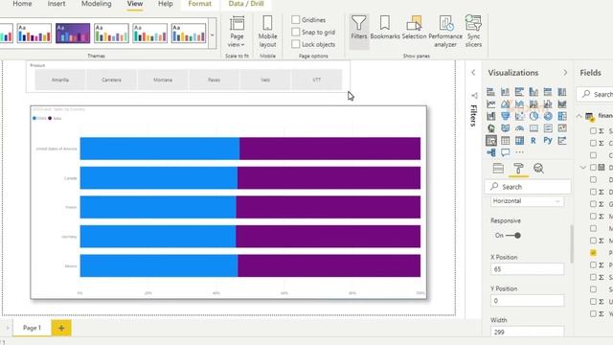The width and height of the screenshot is (613, 345).
Task: Select the Stacked bar chart visual
Action: click(490, 92)
